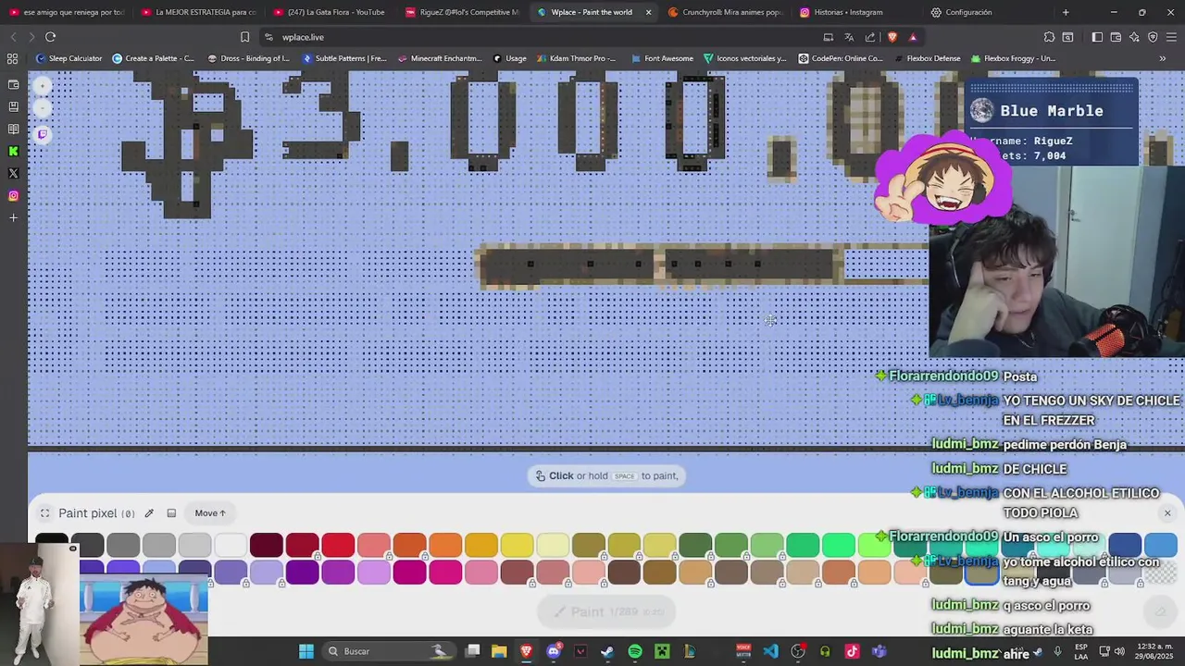Share this page icon in address bar
This screenshot has width=1185, height=666.
pyautogui.click(x=870, y=37)
